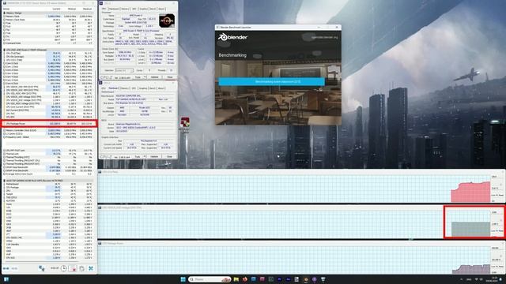Open the Selection socket dropdown in the upper CPU-Z window

124,70
